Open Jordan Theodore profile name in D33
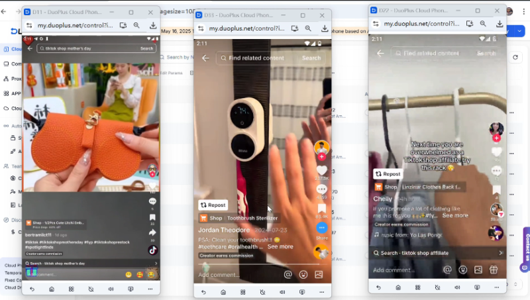Viewport: 530px width, 300px height. coord(224,230)
